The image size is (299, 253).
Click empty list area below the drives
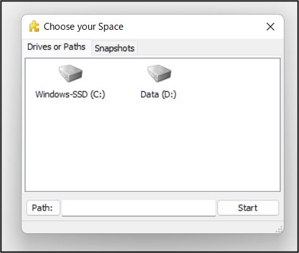pyautogui.click(x=153, y=148)
